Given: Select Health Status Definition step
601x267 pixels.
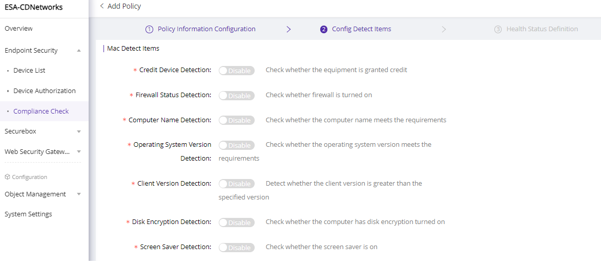Looking at the screenshot, I should [542, 29].
